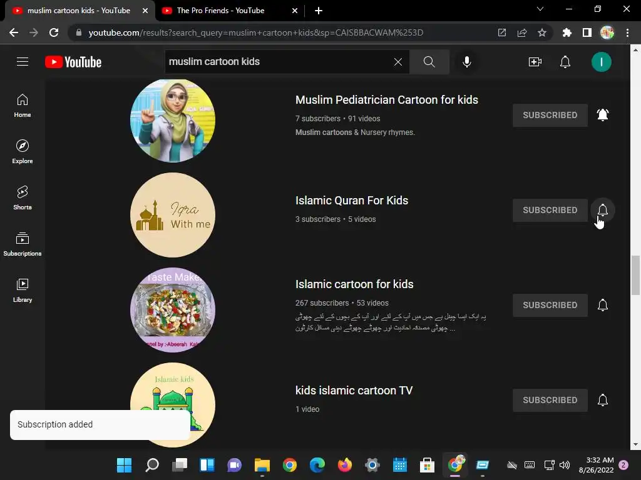641x480 pixels.
Task: Go to Home in the sidebar
Action: click(23, 106)
